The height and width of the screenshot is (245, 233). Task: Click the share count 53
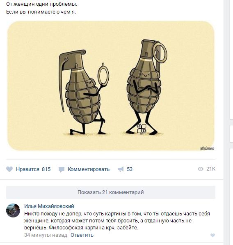(x=130, y=169)
